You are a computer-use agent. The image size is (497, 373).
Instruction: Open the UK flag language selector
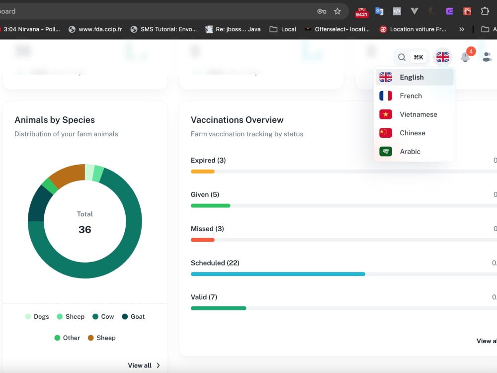pos(442,57)
